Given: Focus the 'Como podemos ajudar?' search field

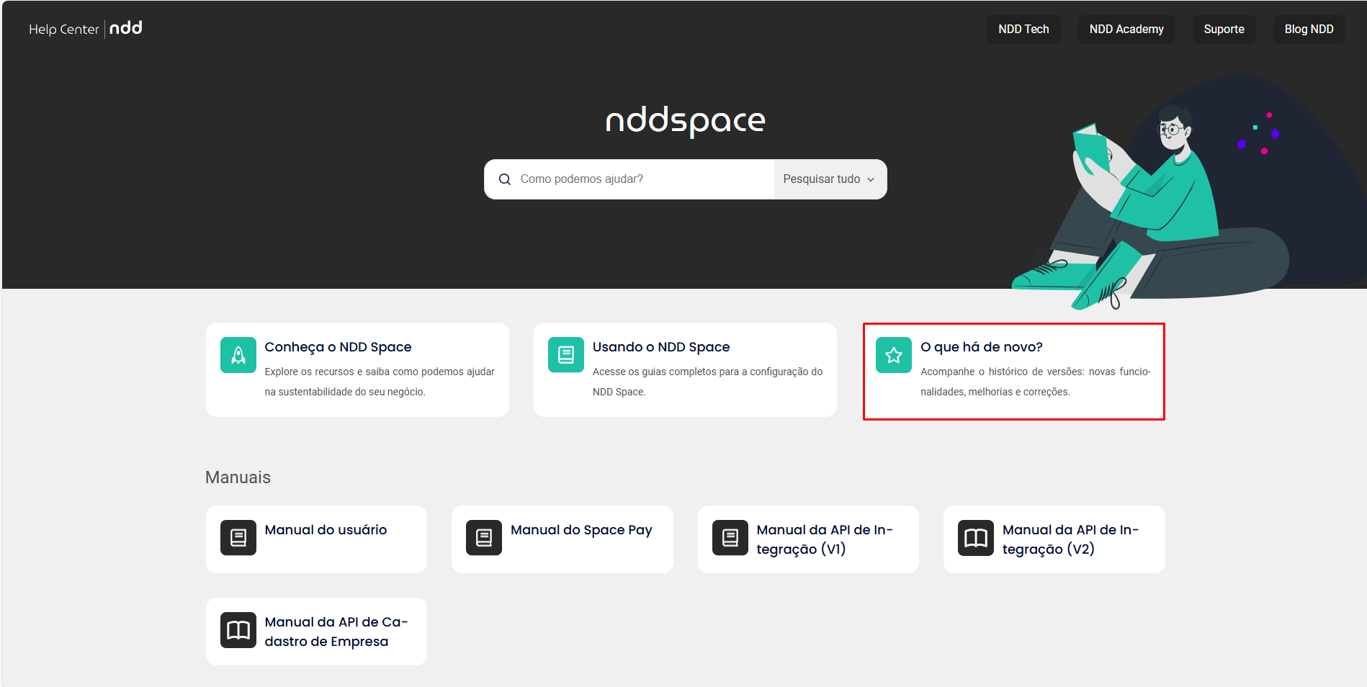Looking at the screenshot, I should [641, 179].
